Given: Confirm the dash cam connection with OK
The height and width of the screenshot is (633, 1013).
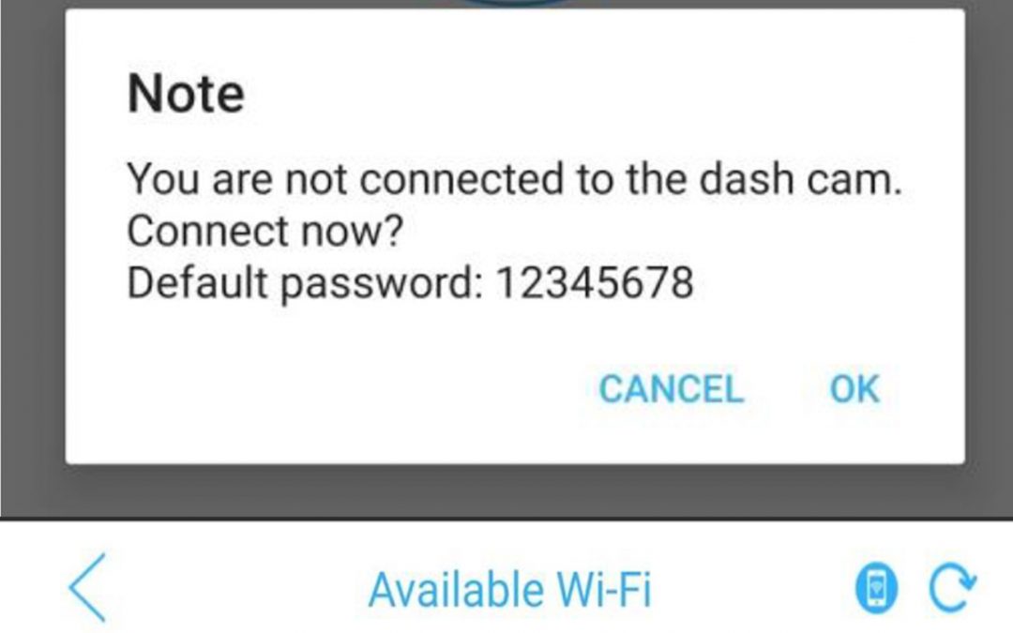Looking at the screenshot, I should pos(854,389).
